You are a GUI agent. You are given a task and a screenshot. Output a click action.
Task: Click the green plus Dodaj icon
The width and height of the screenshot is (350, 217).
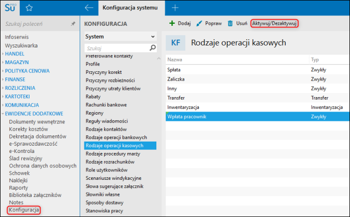tap(172, 23)
